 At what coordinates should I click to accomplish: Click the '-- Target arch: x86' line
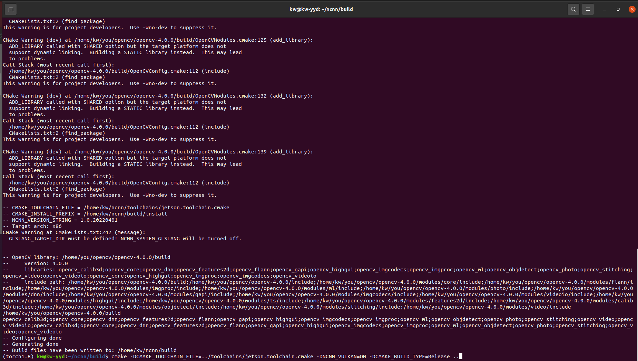coord(32,226)
